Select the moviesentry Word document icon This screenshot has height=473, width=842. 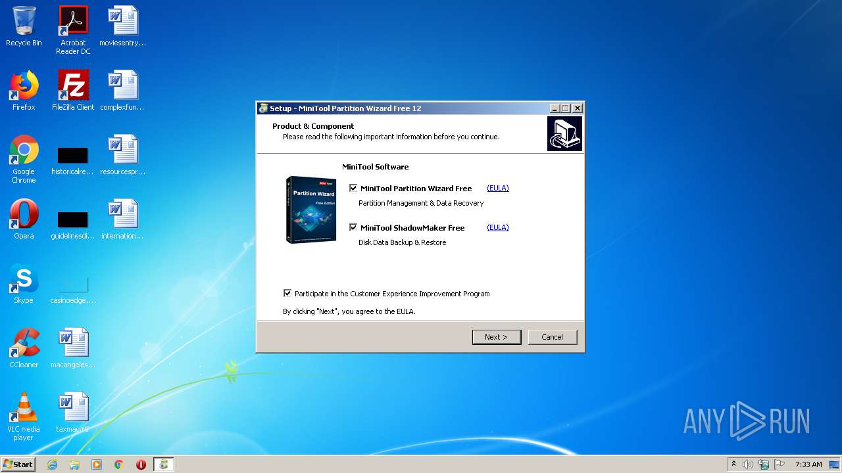tap(122, 26)
